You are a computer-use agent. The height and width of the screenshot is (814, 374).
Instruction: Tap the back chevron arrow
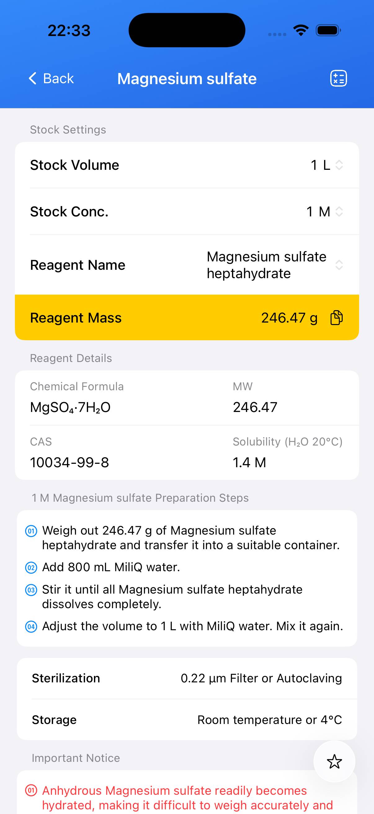tap(33, 78)
